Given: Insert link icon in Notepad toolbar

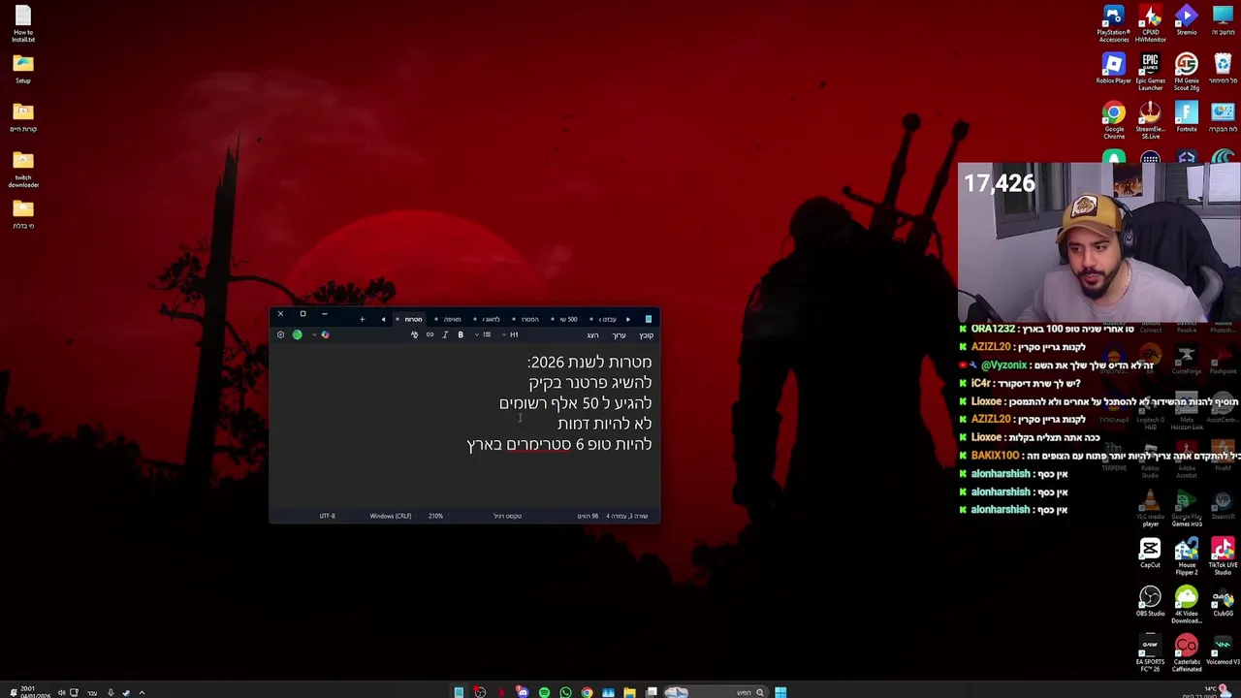Looking at the screenshot, I should tap(430, 334).
